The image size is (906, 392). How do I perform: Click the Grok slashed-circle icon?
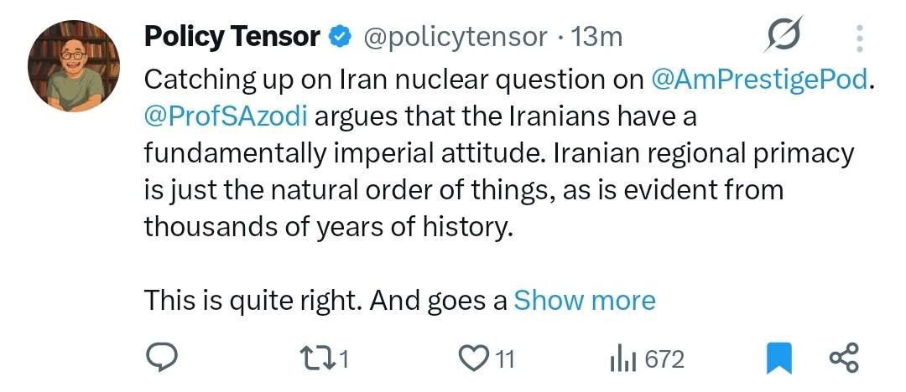[784, 34]
